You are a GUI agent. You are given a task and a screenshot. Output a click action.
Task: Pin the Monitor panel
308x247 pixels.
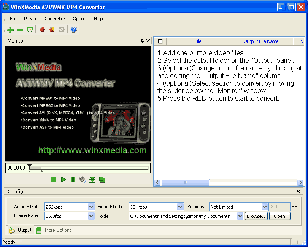point(143,40)
